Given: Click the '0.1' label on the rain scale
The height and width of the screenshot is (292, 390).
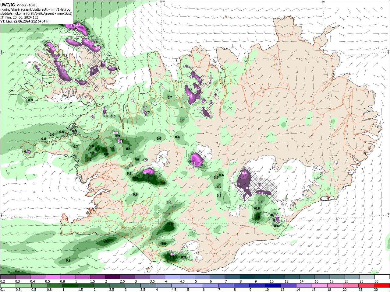Looking at the screenshot, I should 2,290.
